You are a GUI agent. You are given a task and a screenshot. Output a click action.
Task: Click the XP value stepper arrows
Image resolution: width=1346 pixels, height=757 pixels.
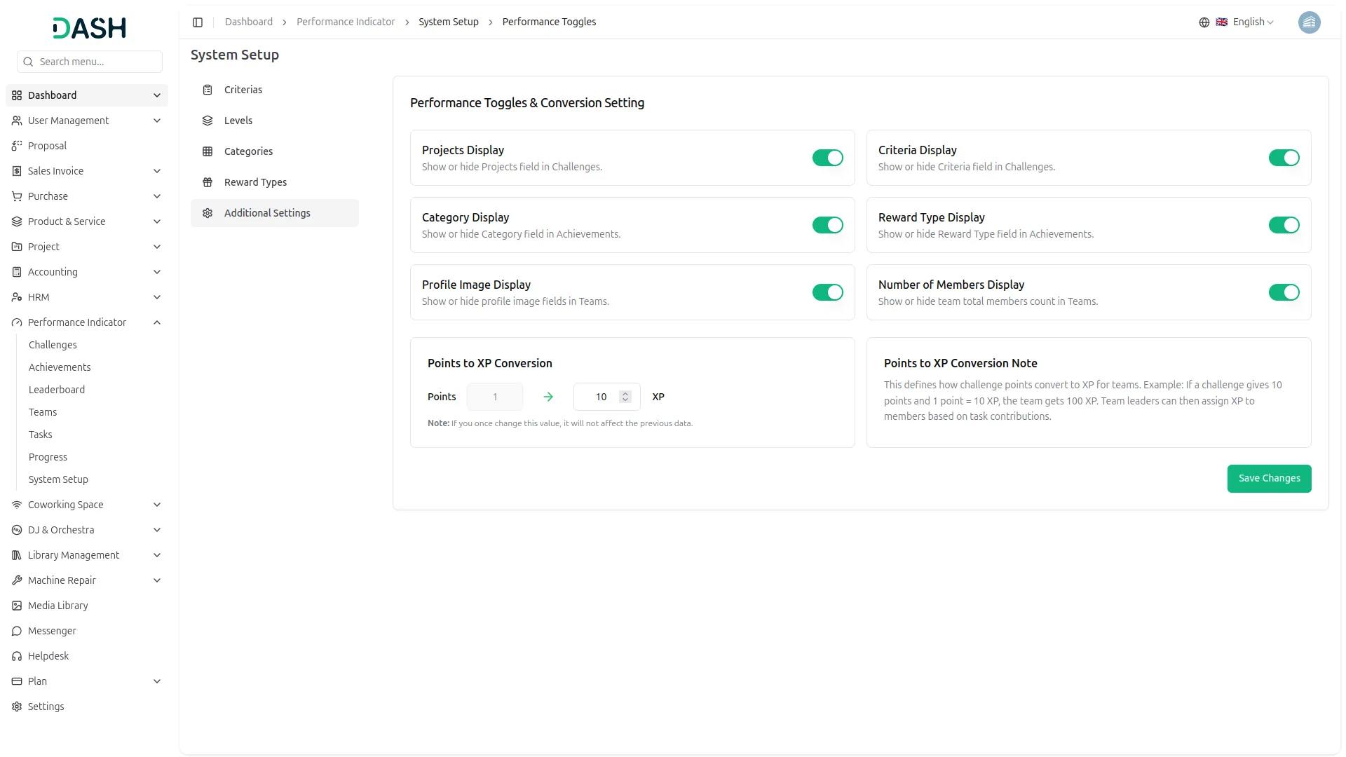point(625,397)
